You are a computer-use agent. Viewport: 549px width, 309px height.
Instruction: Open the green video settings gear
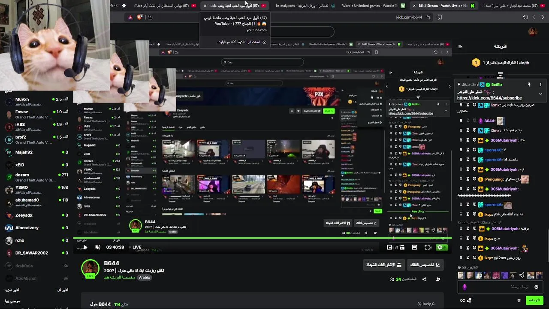(x=440, y=247)
